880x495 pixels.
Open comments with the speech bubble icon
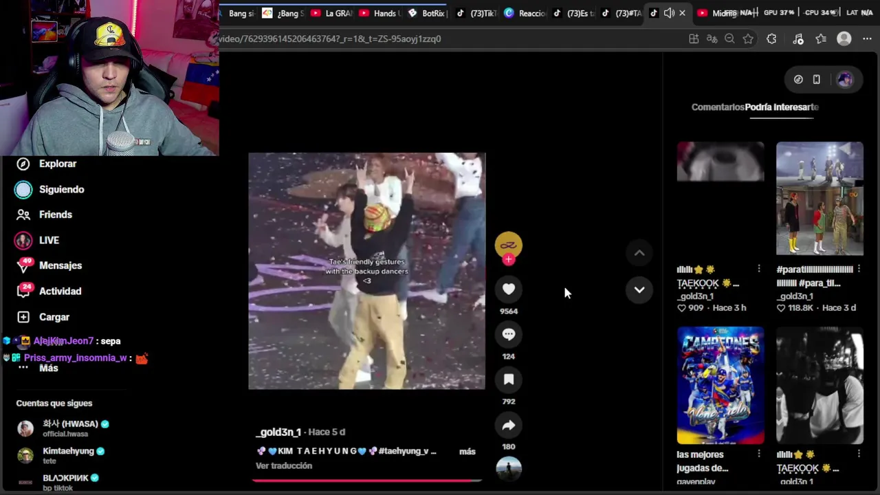509,334
